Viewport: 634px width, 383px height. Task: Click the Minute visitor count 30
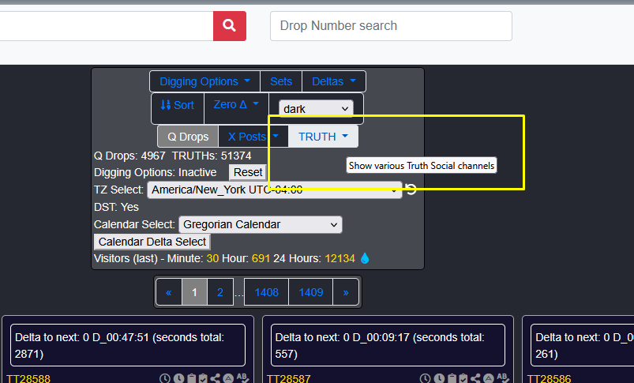[212, 258]
